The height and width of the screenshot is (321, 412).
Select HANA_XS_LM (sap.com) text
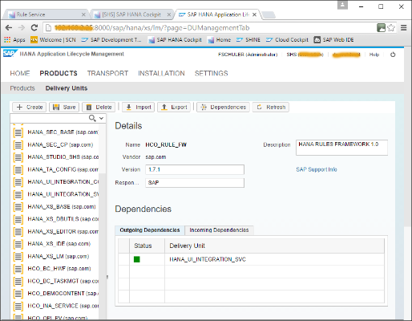pyautogui.click(x=59, y=256)
